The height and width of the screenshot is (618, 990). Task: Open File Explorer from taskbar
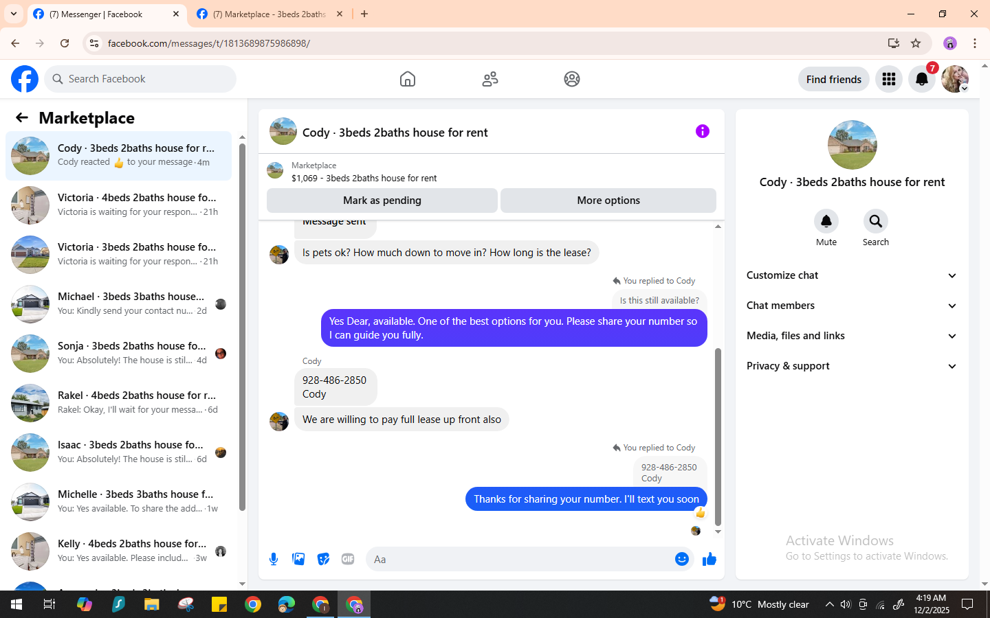(151, 604)
